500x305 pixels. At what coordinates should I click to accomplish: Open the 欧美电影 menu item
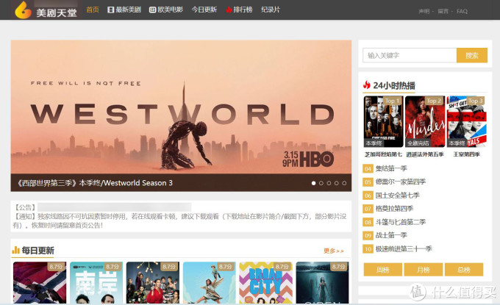(x=170, y=10)
